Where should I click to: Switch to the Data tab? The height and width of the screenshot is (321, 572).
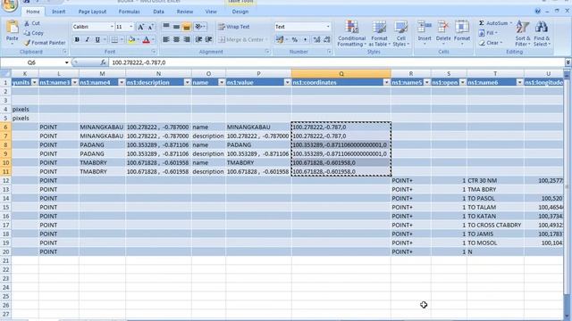click(x=158, y=12)
